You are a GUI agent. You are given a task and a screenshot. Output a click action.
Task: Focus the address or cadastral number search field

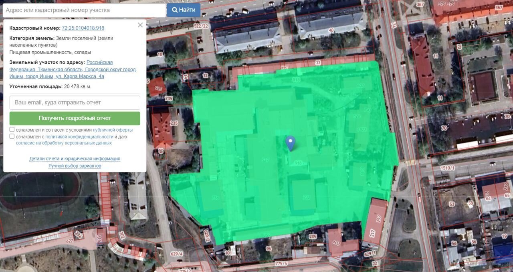(x=84, y=10)
